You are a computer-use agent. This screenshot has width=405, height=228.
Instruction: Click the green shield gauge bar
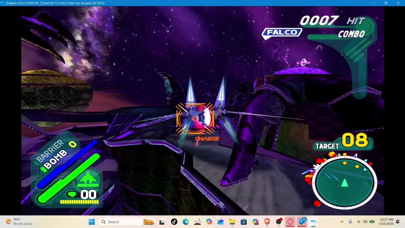(x=69, y=178)
